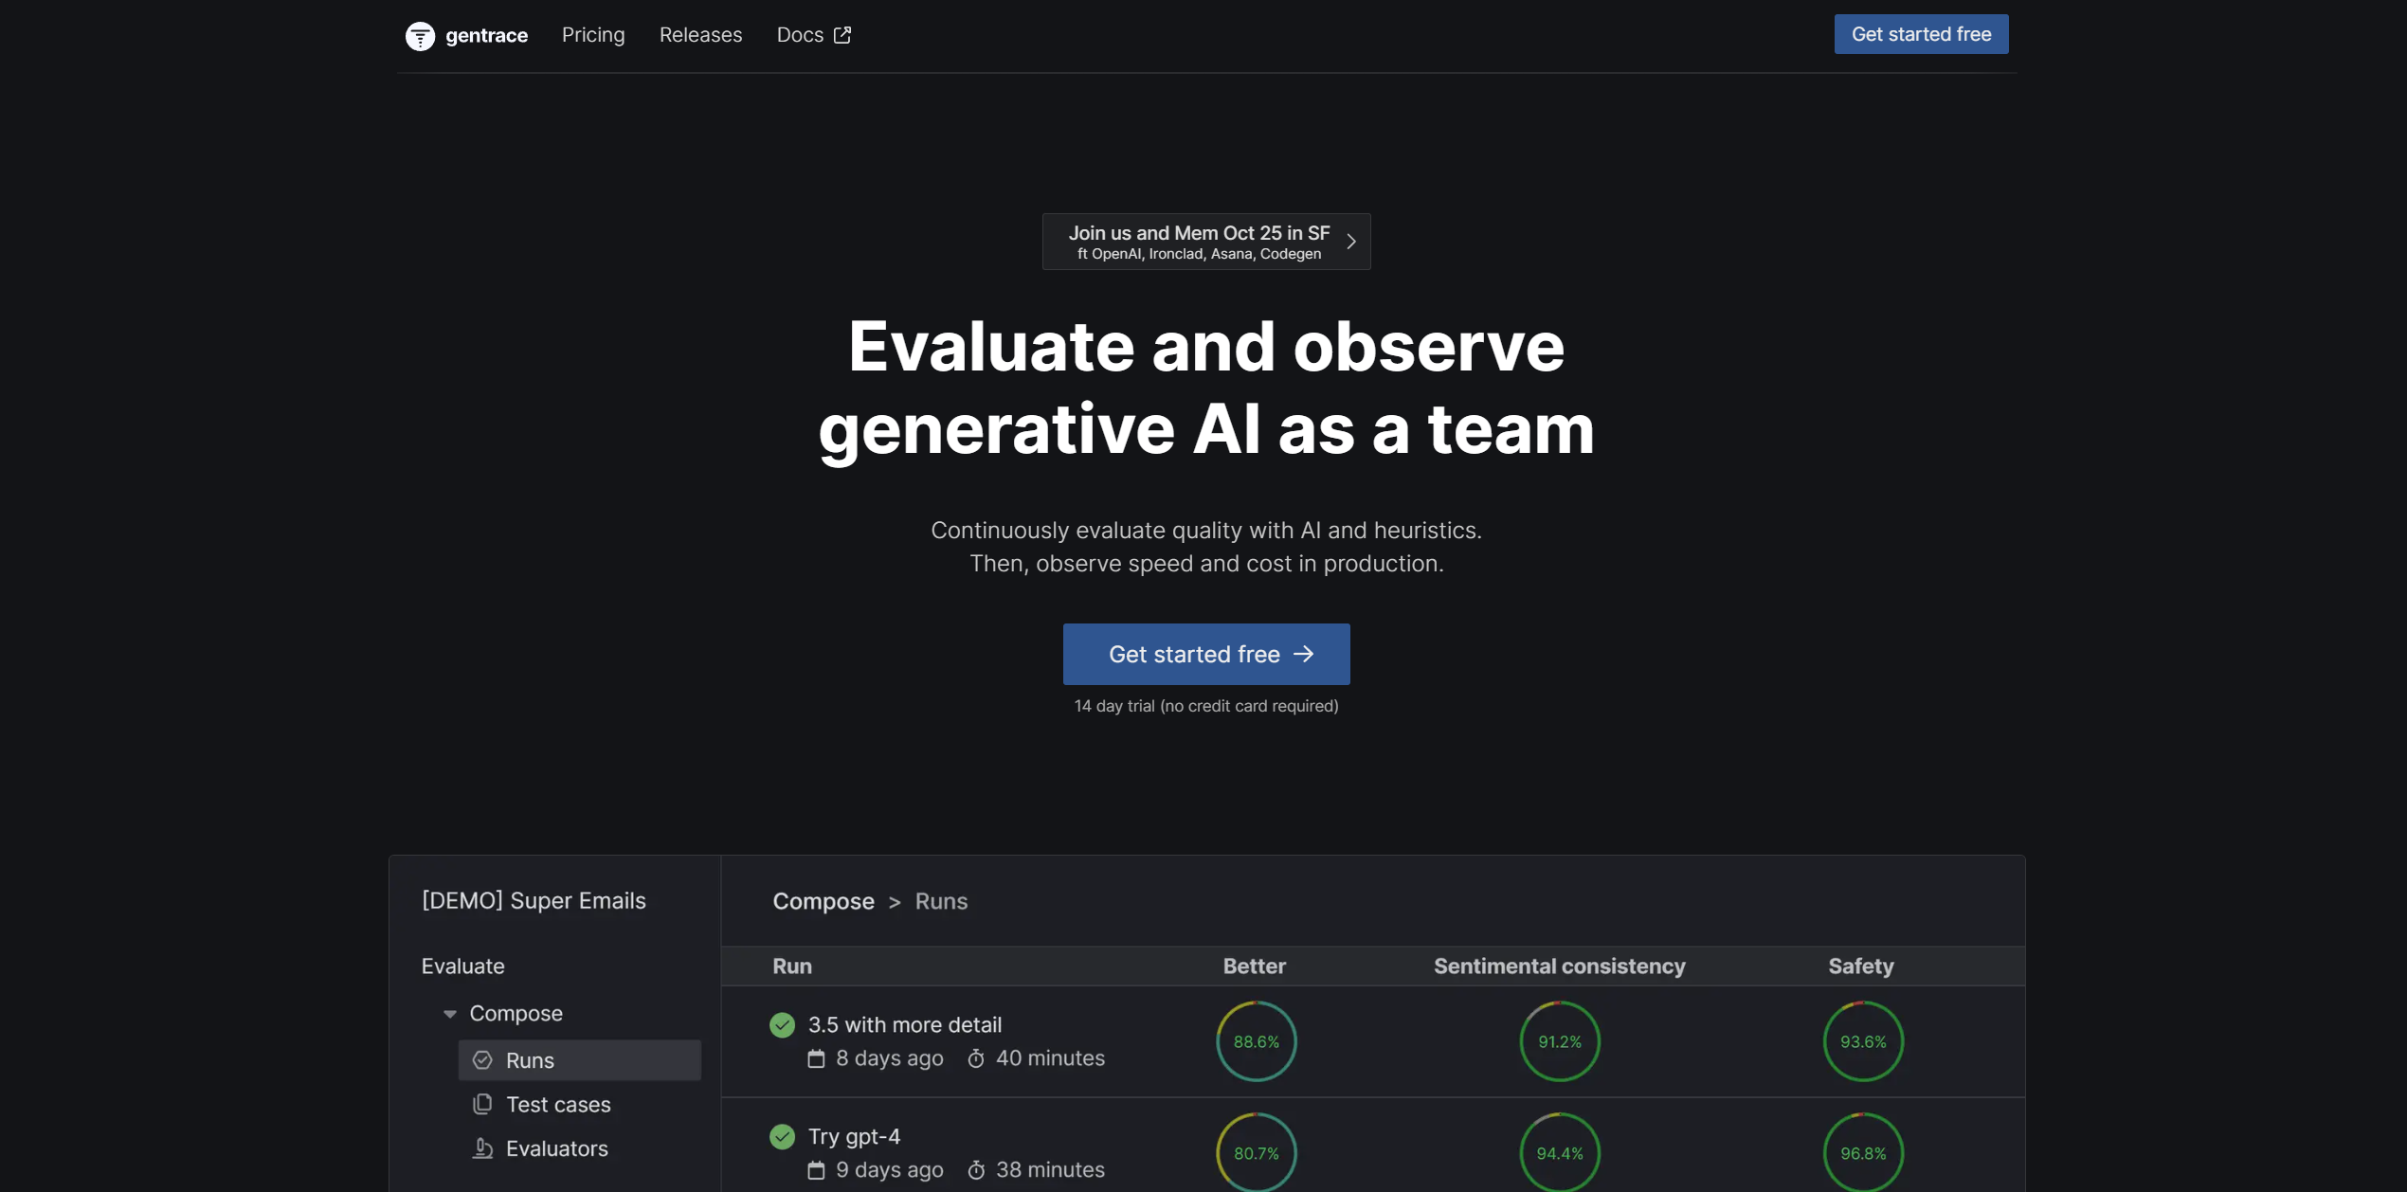Click the Evaluators microscope icon
2407x1192 pixels.
tap(482, 1147)
